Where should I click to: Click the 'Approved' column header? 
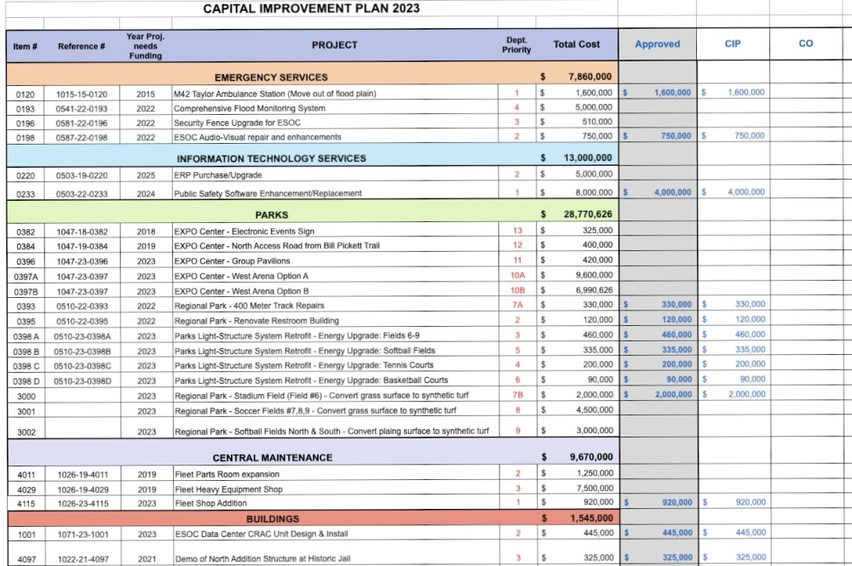click(x=658, y=44)
